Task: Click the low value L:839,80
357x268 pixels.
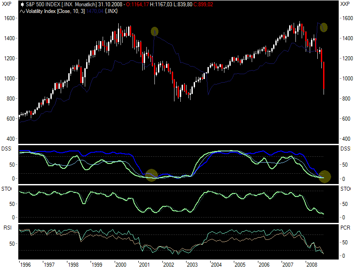Action: tap(183, 4)
